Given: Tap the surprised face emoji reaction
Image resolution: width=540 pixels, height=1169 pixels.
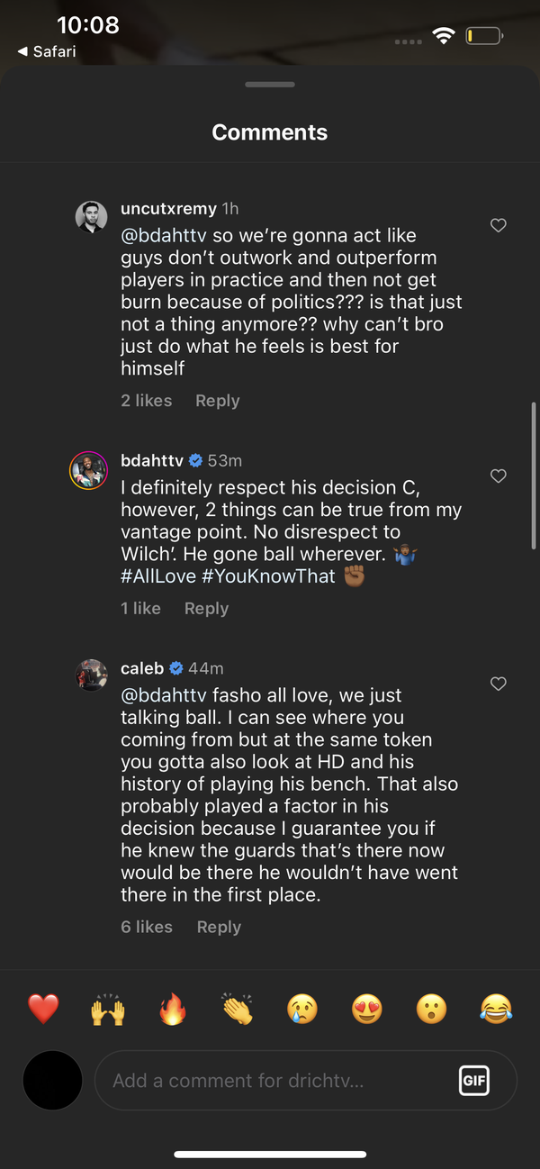Looking at the screenshot, I should 432,1009.
